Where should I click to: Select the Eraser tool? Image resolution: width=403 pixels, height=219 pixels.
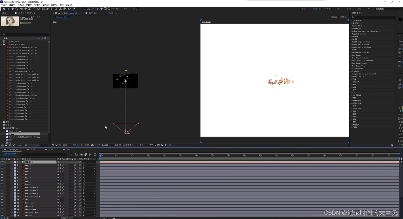pos(65,9)
